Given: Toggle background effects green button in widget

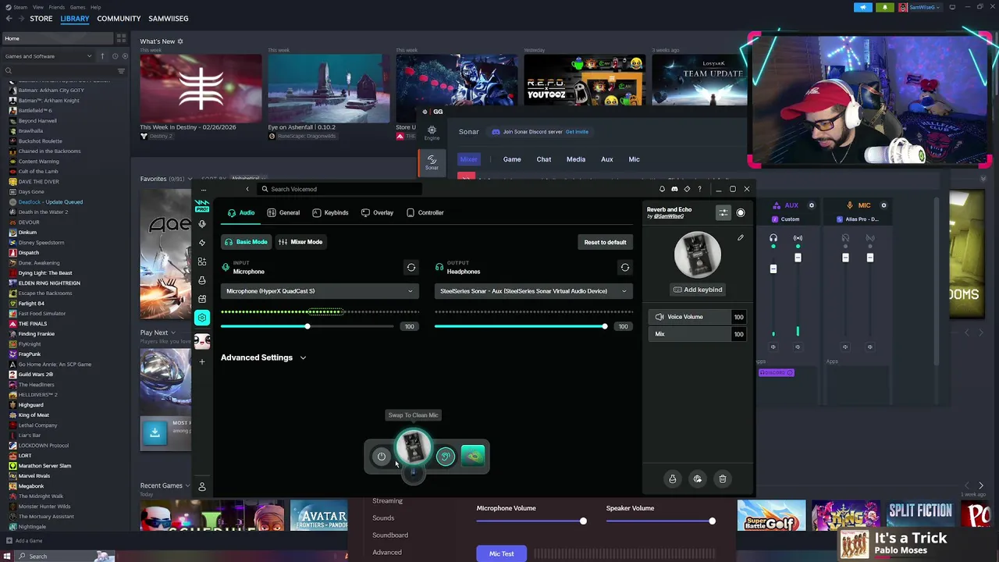Looking at the screenshot, I should (473, 457).
